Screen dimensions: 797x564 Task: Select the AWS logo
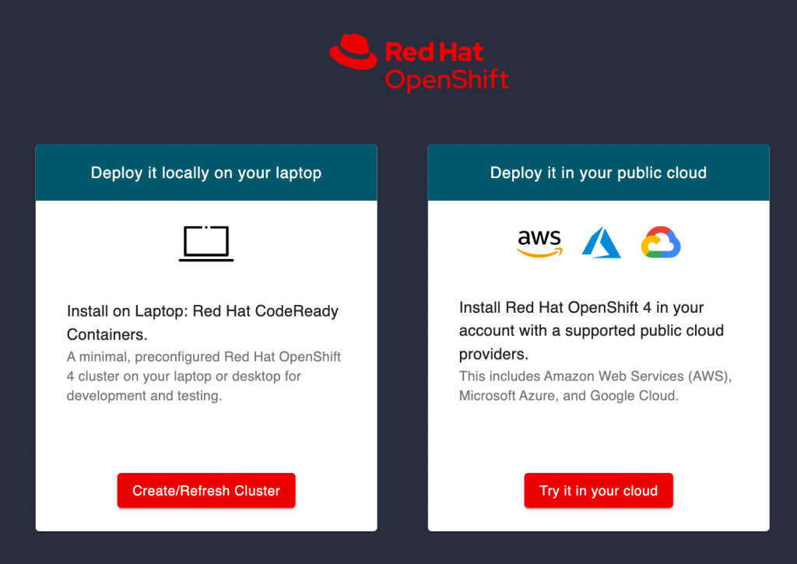point(539,243)
